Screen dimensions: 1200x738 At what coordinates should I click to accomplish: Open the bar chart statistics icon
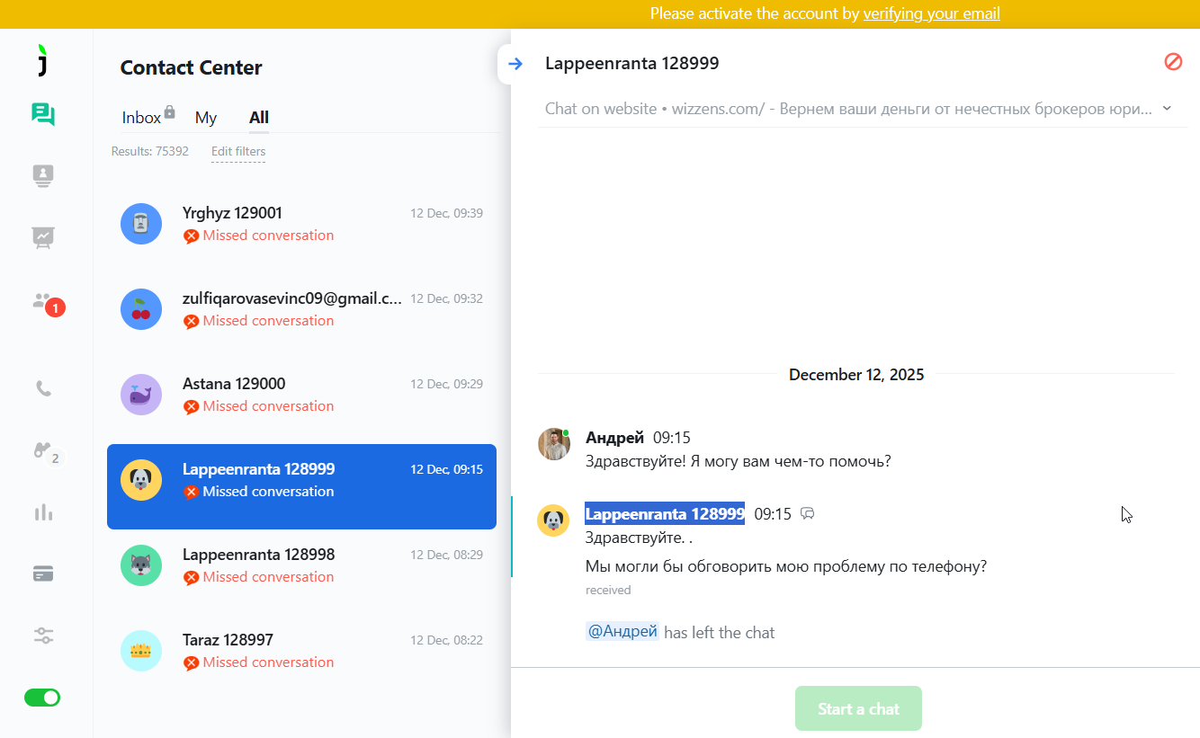43,512
